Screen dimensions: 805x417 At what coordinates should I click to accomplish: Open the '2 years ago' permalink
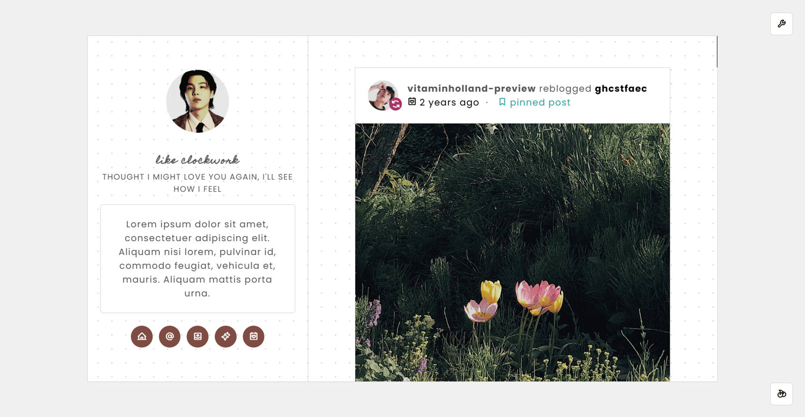pyautogui.click(x=449, y=102)
